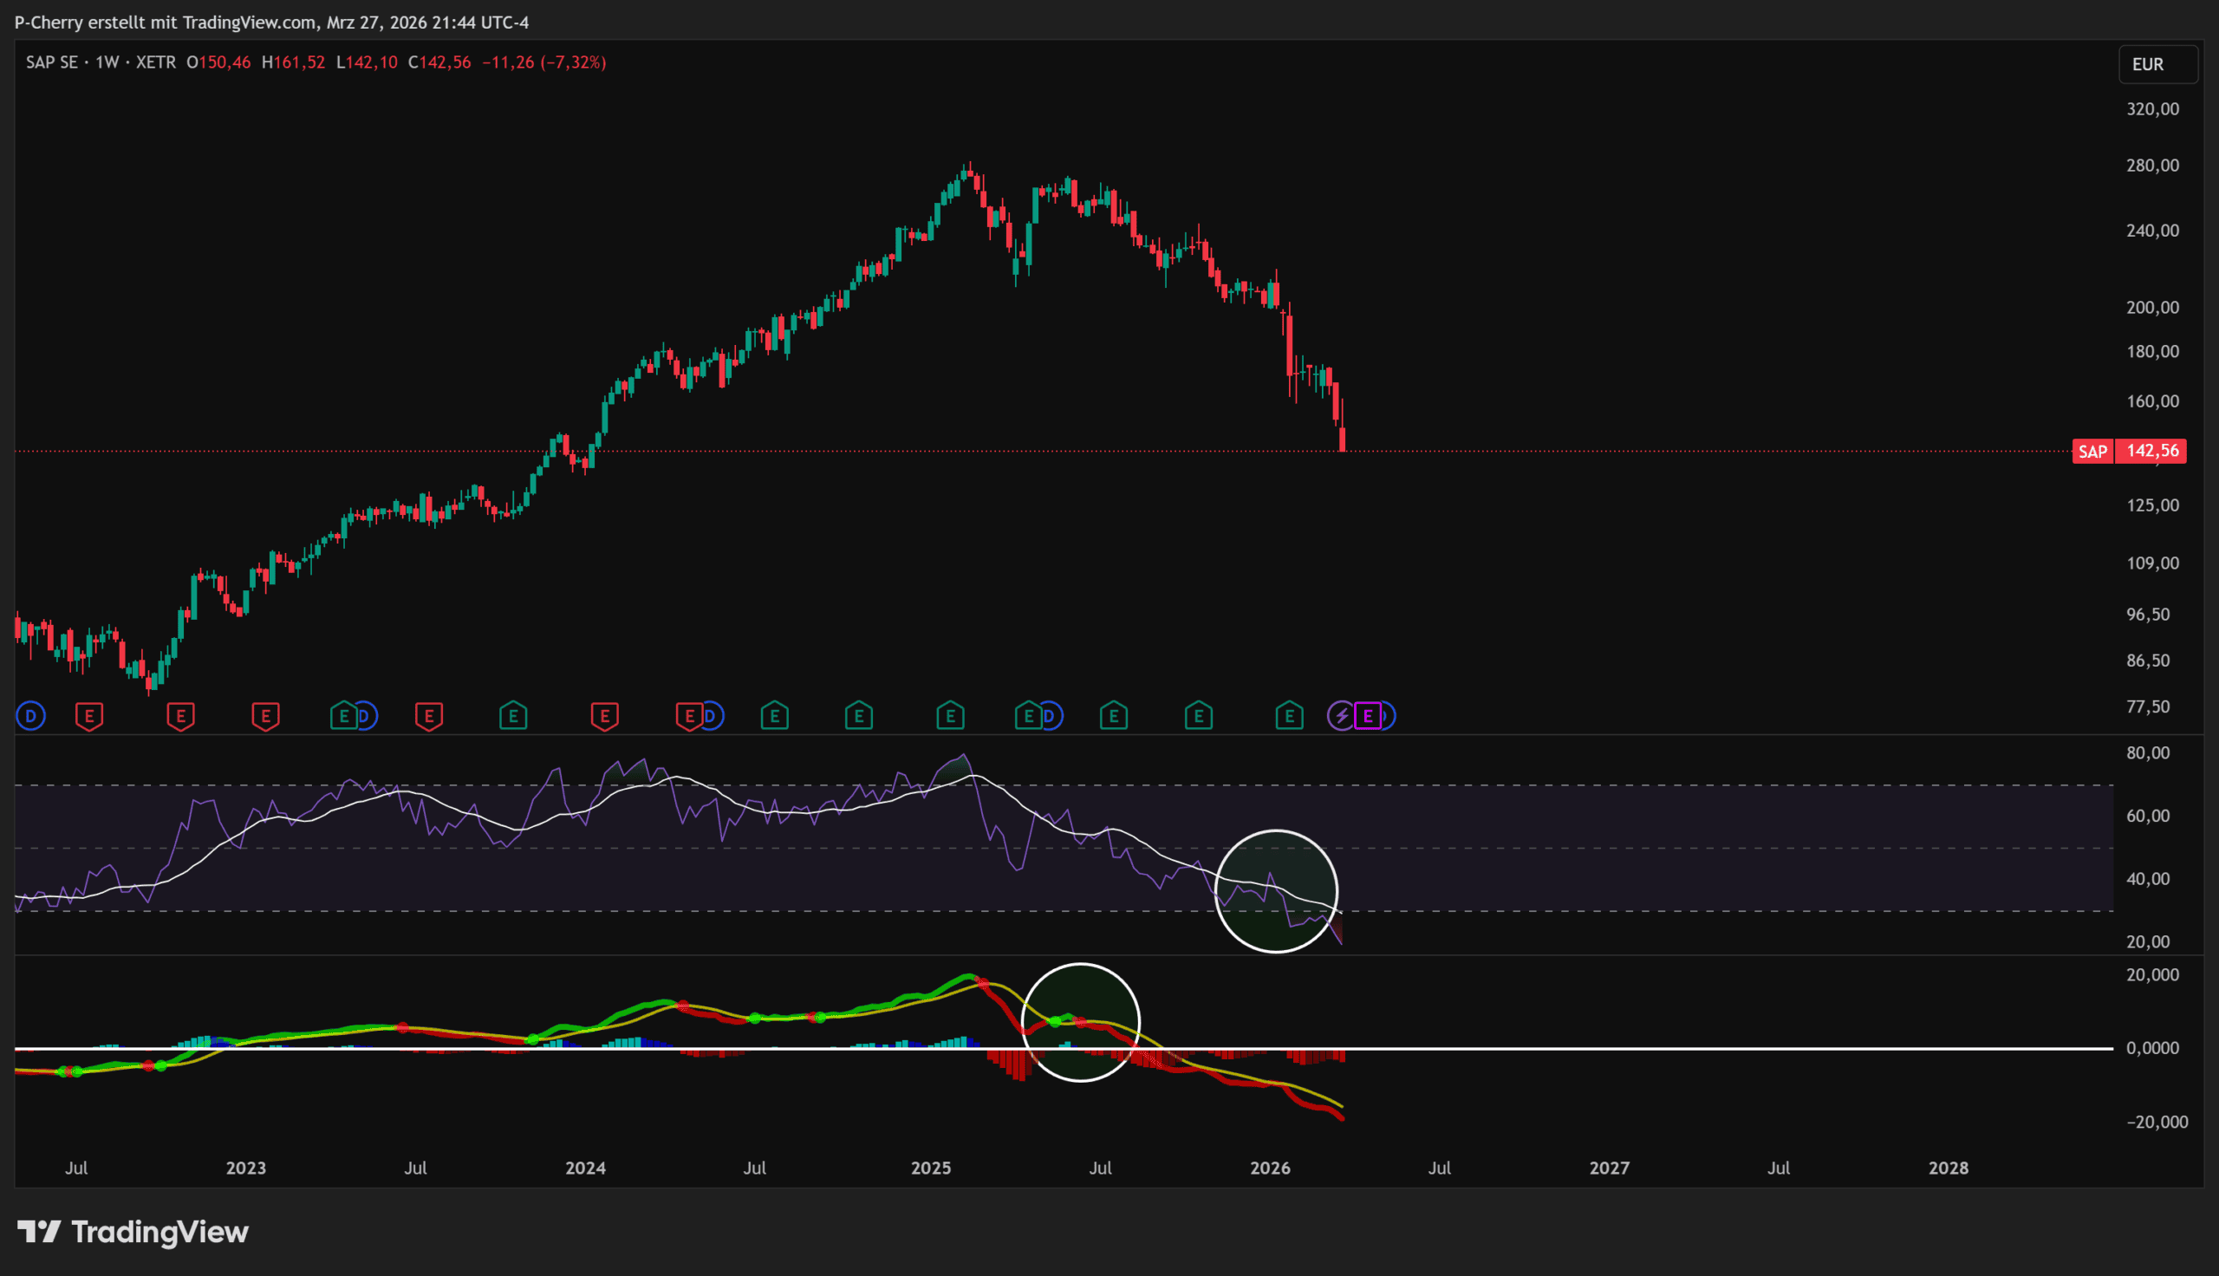Click the earnings marker just before the lightning bolt
This screenshot has width=2219, height=1276.
pos(1289,716)
